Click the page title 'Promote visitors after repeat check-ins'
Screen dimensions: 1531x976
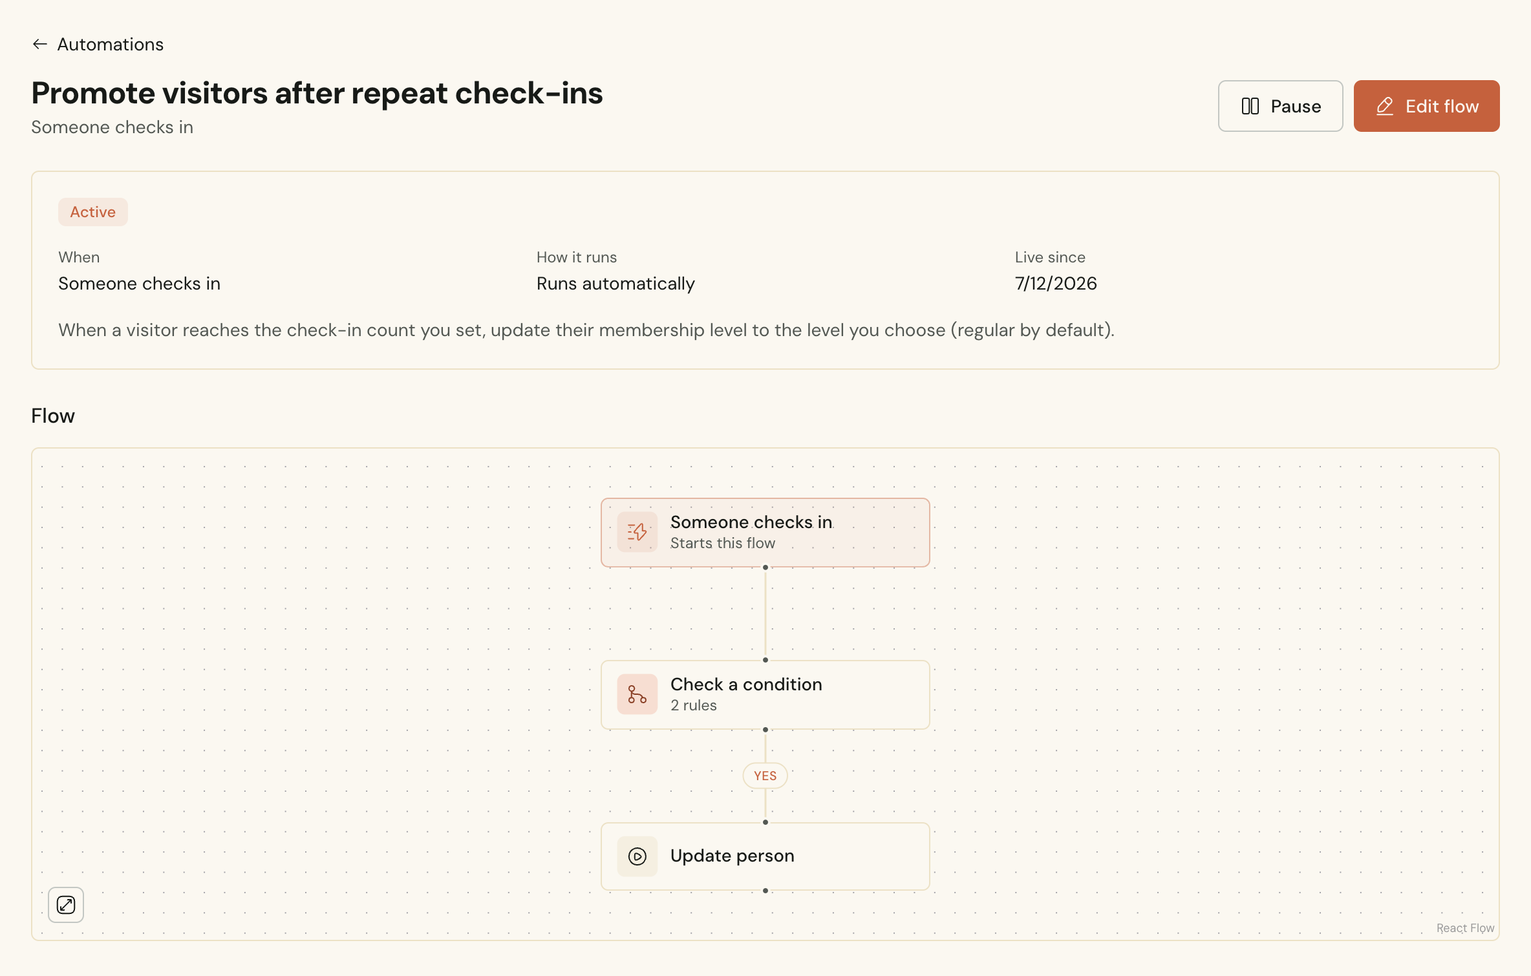317,93
